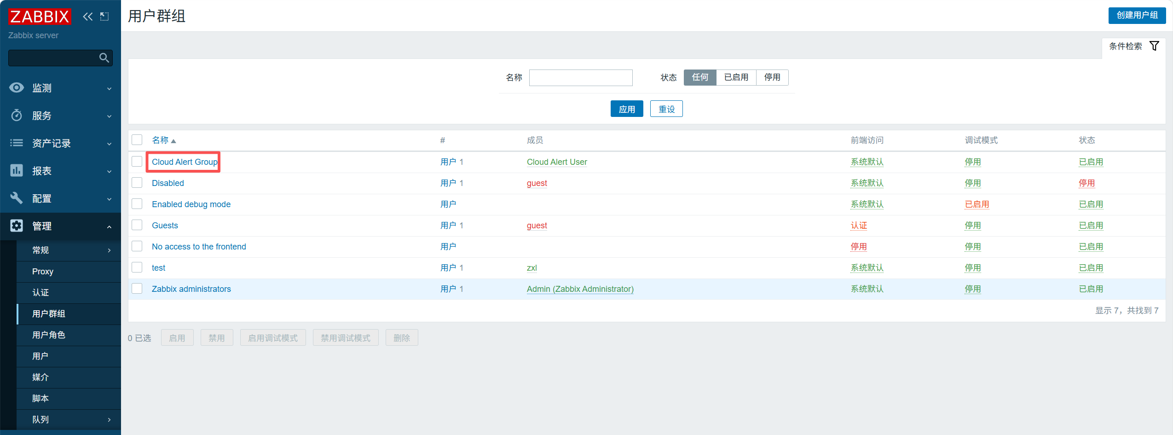Open the 用户 menu item
The width and height of the screenshot is (1173, 435).
(x=69, y=356)
